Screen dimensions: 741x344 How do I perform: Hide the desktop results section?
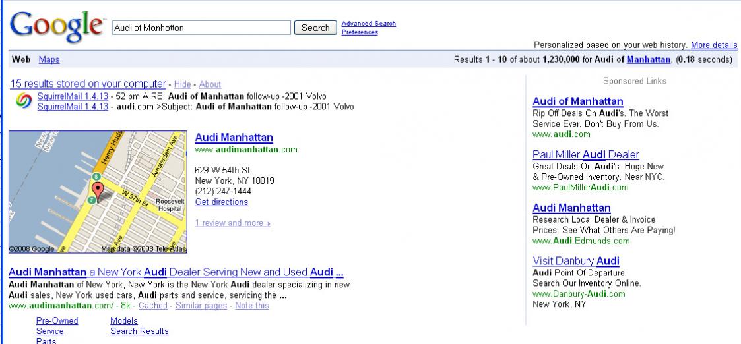coord(183,84)
